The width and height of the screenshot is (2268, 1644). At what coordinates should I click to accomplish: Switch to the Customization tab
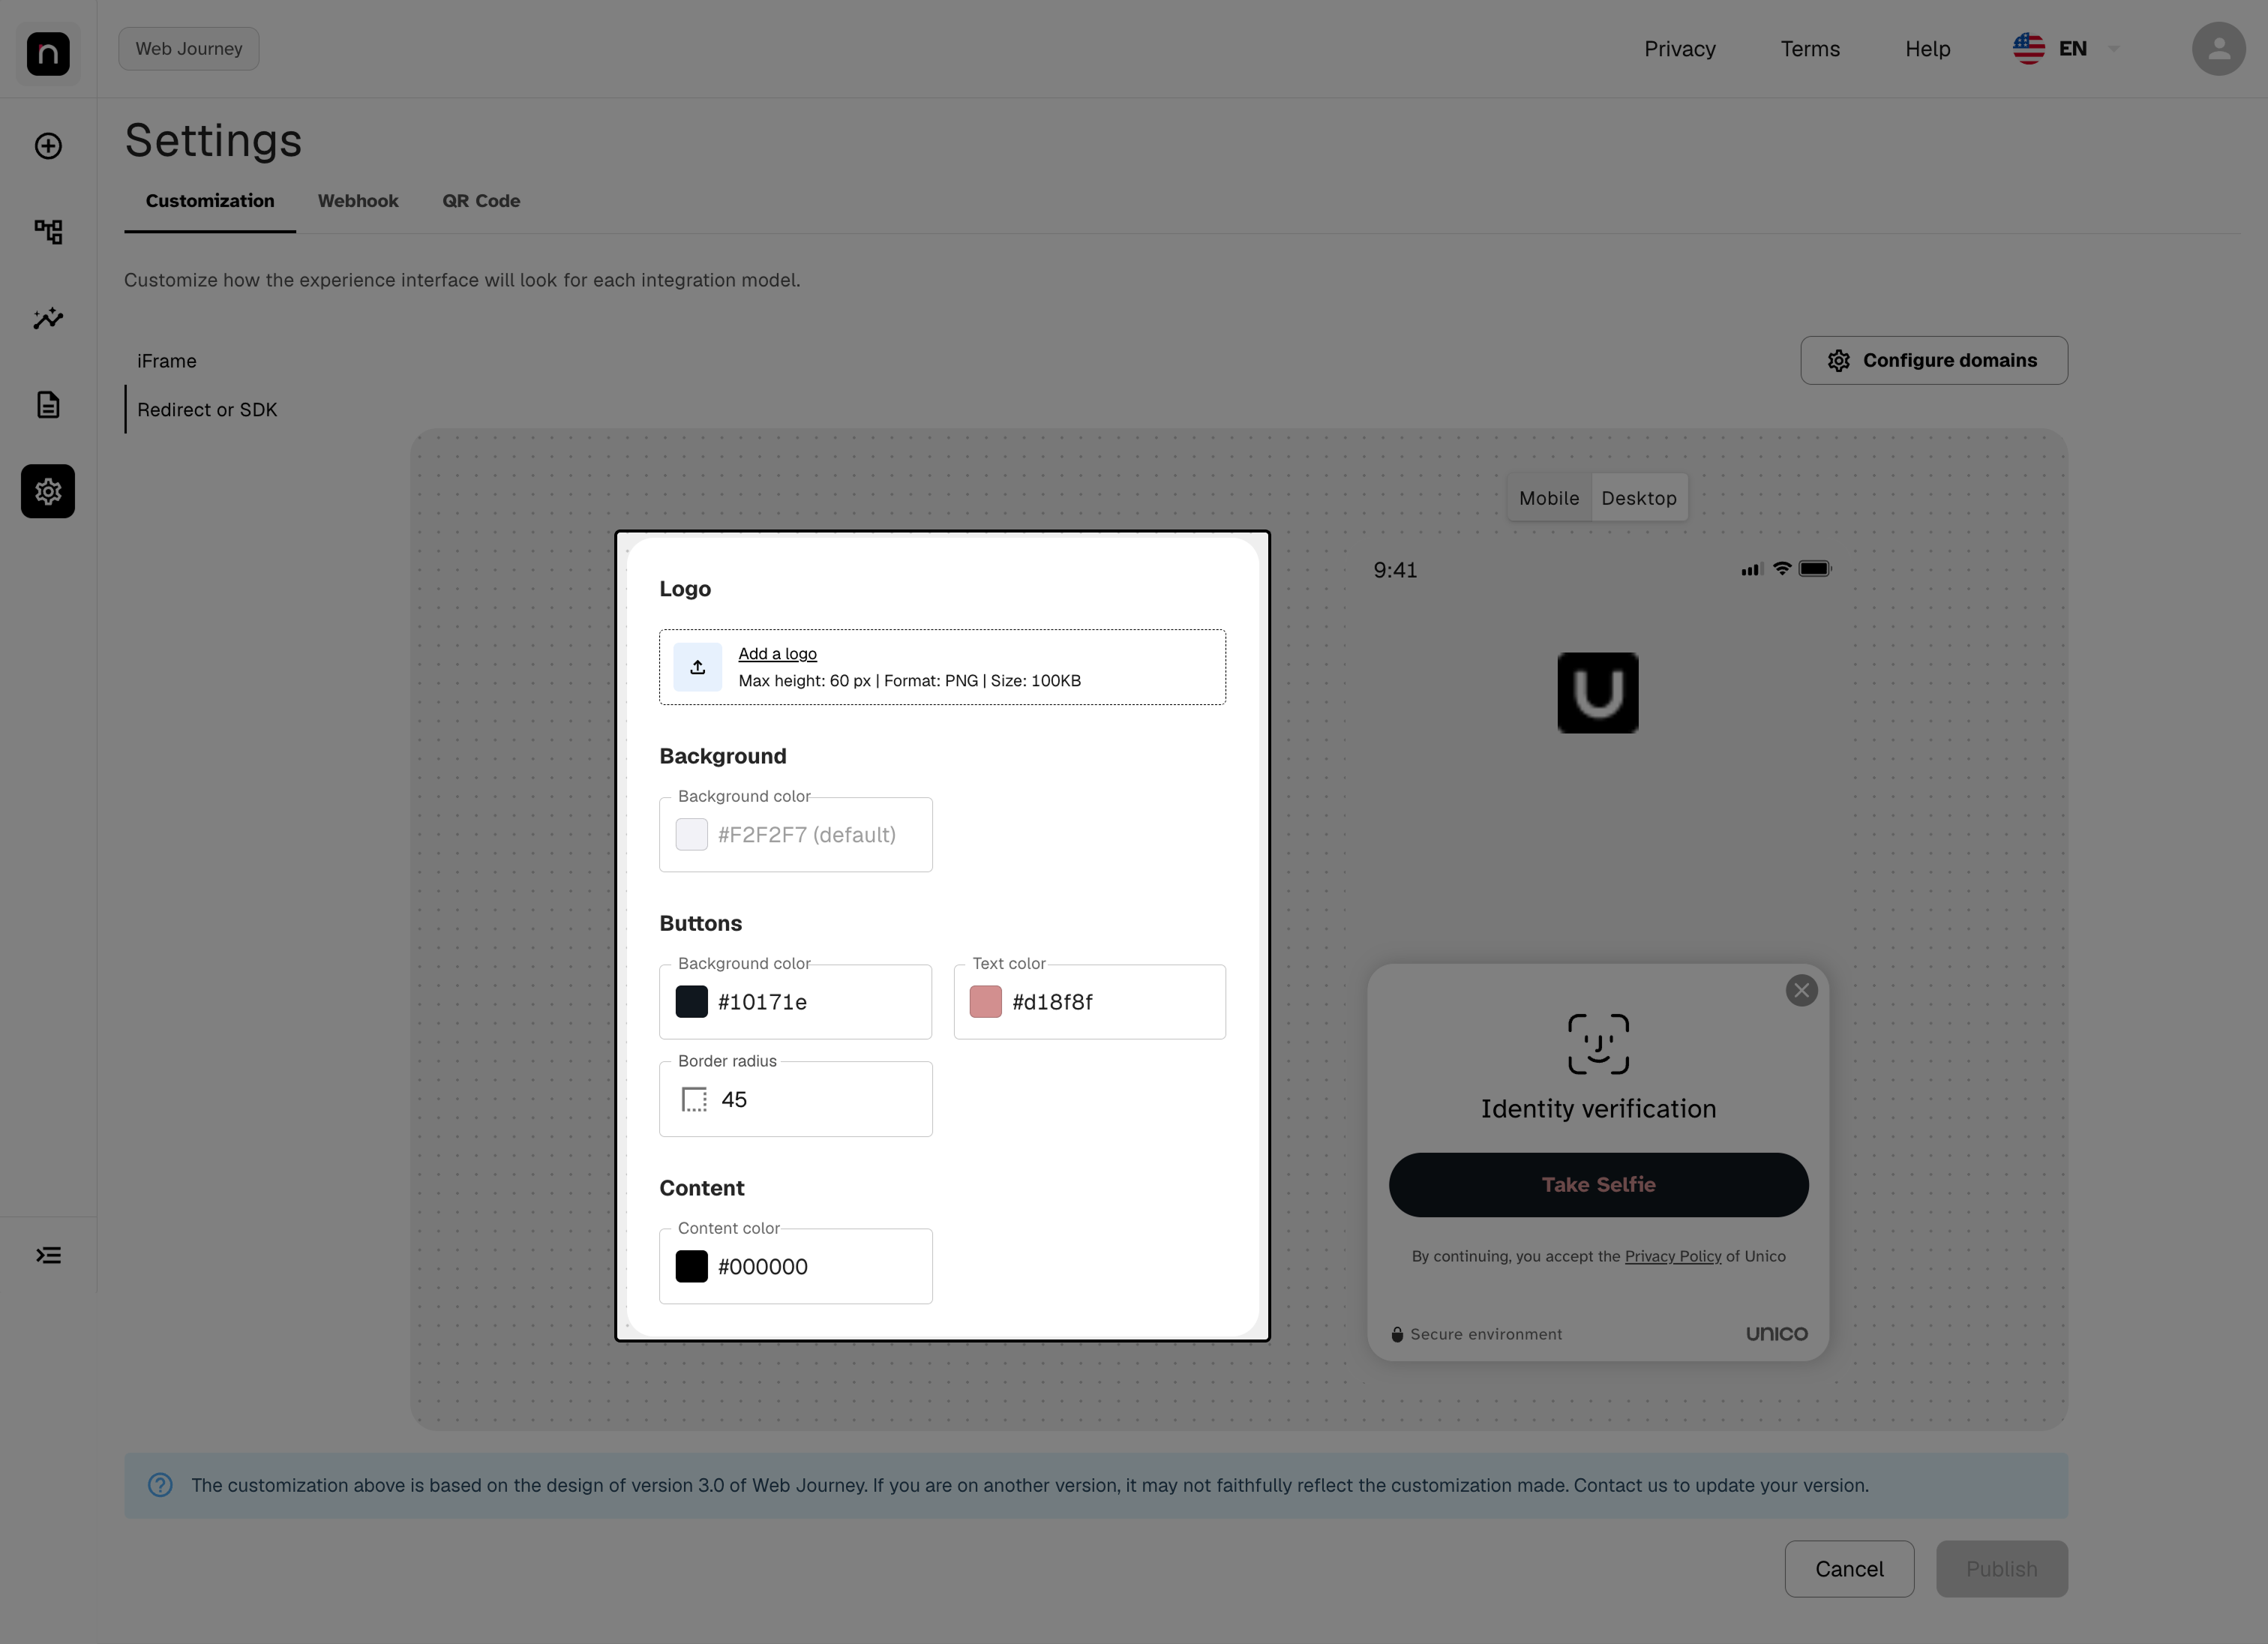[210, 201]
